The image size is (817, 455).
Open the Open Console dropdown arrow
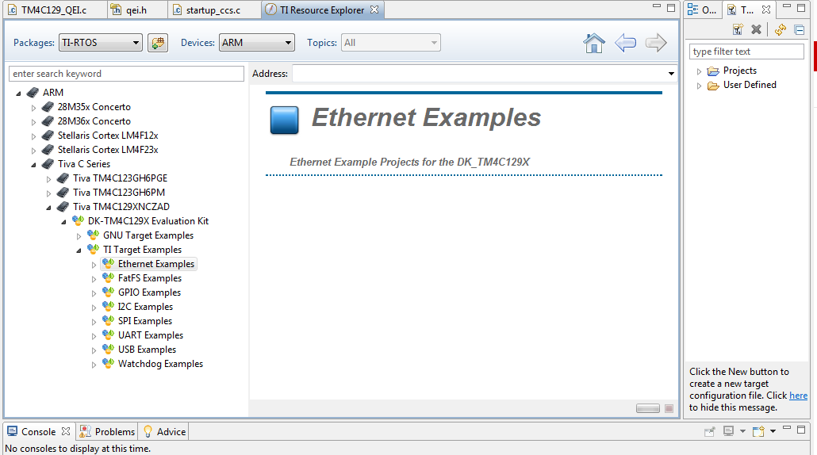pyautogui.click(x=773, y=431)
